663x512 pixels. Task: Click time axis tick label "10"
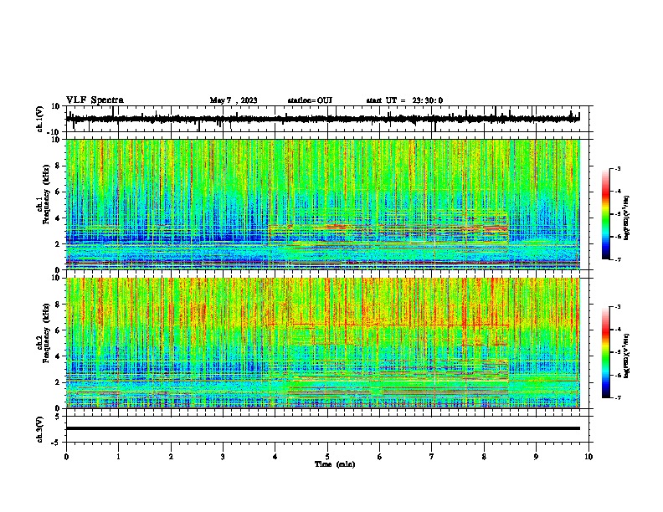click(x=588, y=457)
